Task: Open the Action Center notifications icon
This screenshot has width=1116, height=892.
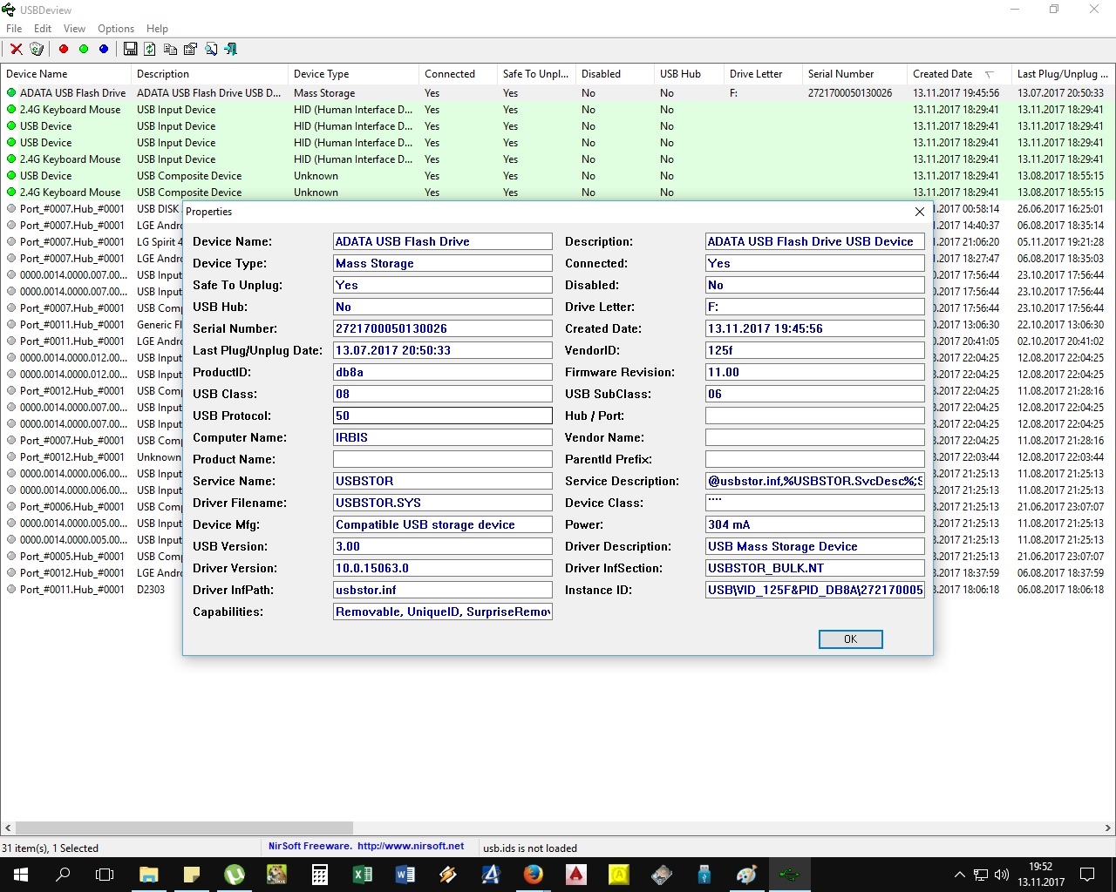Action: [1087, 875]
